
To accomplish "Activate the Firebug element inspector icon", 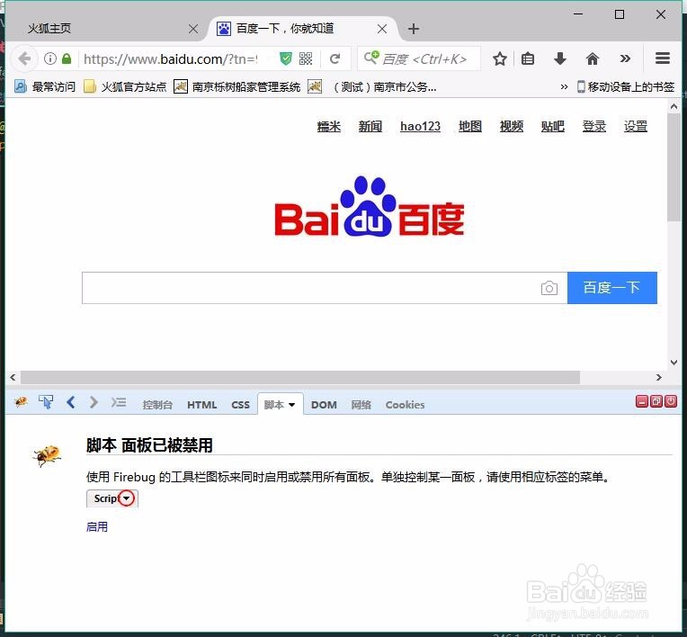I will pos(46,401).
